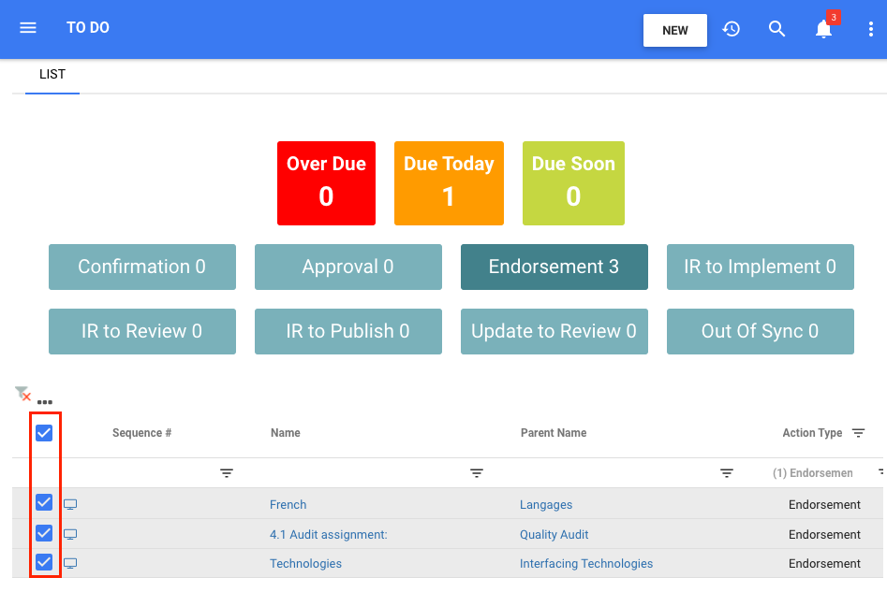Open the Name column filter
This screenshot has width=887, height=592.
(x=477, y=473)
